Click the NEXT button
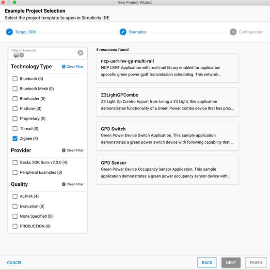The width and height of the screenshot is (270, 270). point(231,263)
